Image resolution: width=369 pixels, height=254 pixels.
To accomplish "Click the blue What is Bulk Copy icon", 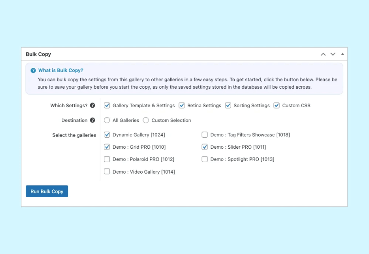I will point(33,71).
